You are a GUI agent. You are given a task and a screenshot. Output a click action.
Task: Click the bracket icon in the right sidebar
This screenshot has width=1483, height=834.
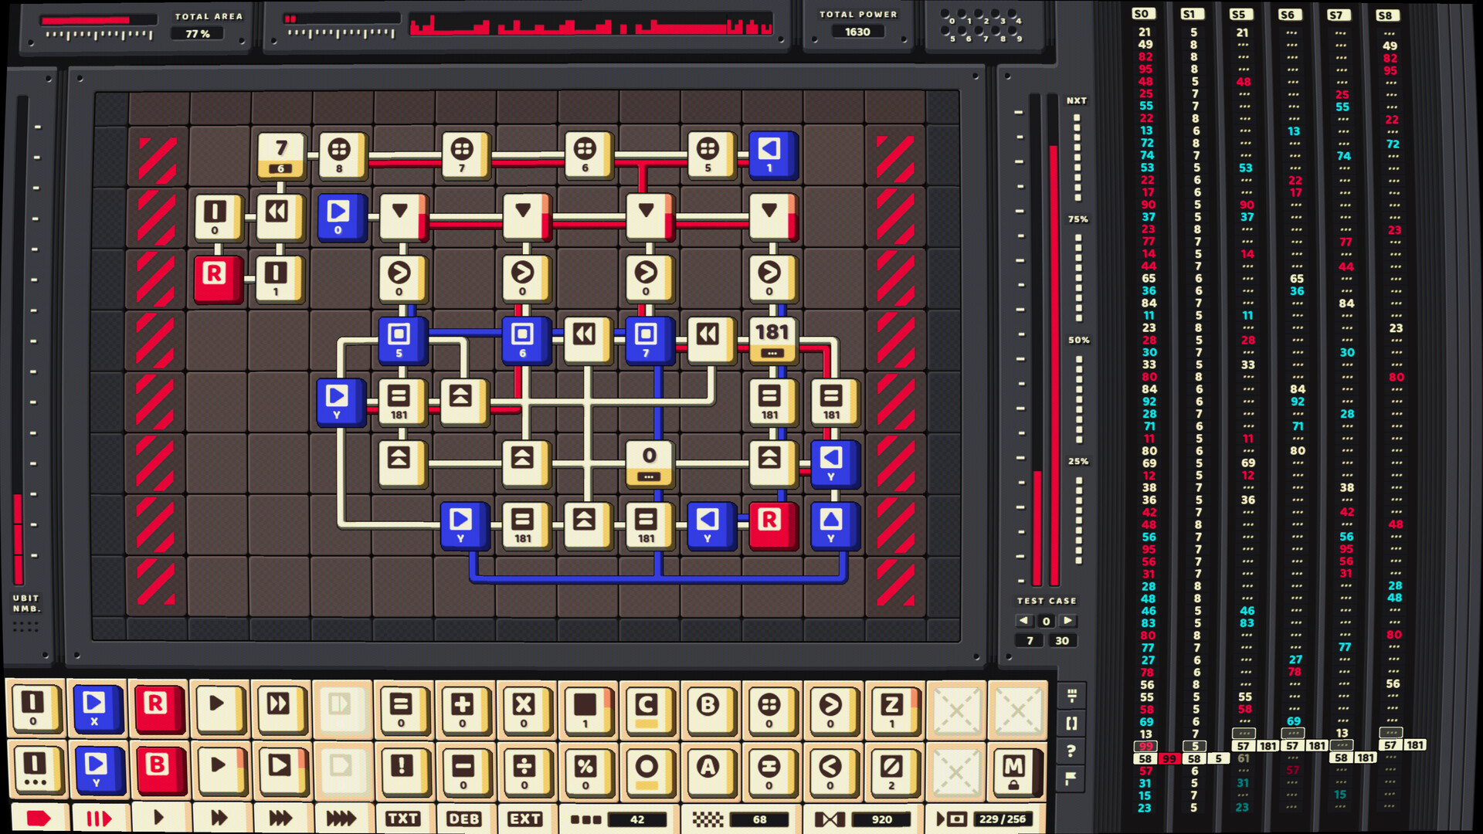[x=1071, y=724]
